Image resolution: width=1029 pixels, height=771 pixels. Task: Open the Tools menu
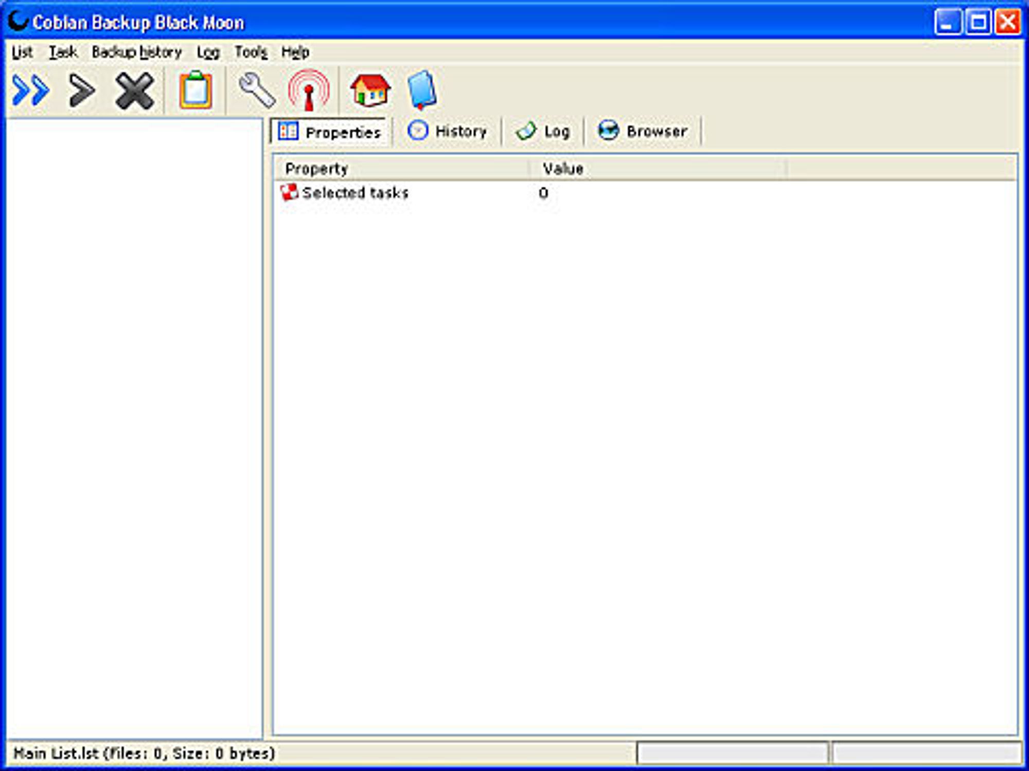[x=251, y=52]
